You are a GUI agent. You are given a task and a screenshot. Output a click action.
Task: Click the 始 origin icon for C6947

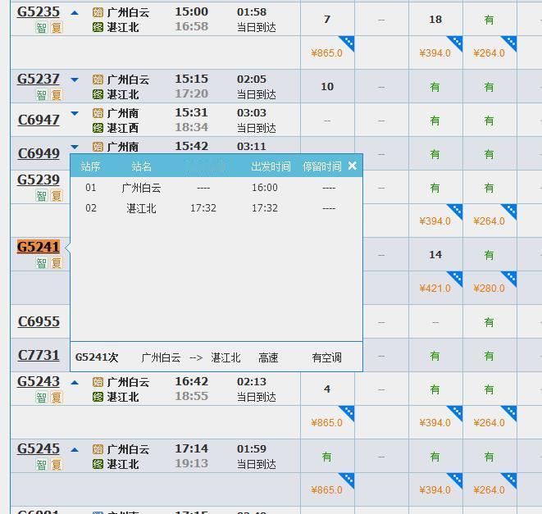click(98, 113)
